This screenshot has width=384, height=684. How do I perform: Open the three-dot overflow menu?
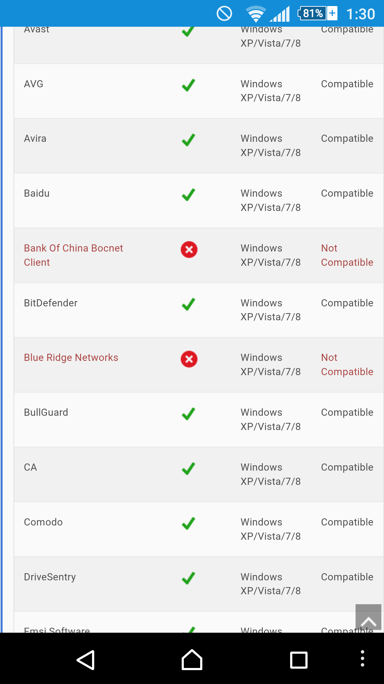click(x=362, y=658)
